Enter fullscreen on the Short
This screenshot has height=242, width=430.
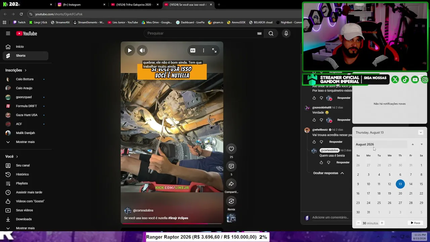[x=214, y=50]
